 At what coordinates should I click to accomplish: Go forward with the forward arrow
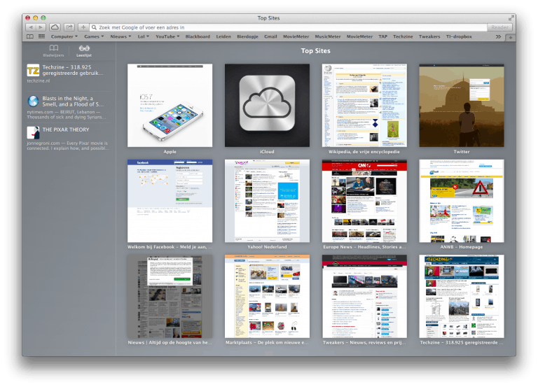pyautogui.click(x=41, y=27)
